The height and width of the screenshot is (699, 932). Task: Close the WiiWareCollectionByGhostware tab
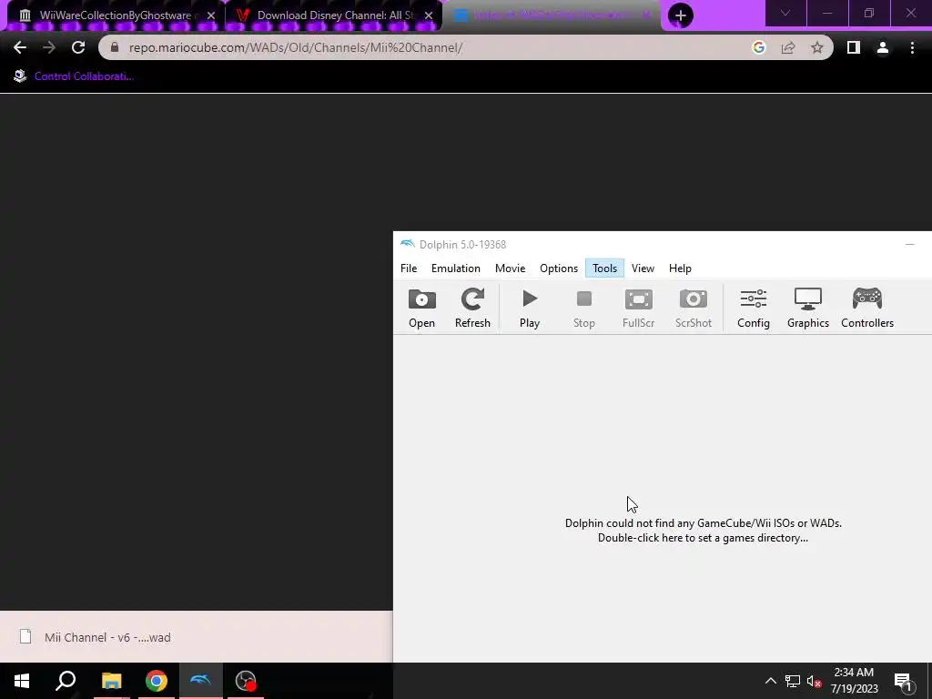(211, 15)
